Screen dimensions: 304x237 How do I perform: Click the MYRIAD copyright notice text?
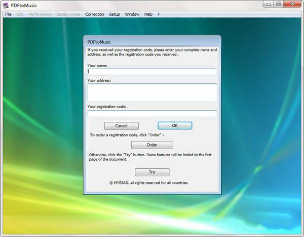tap(148, 183)
